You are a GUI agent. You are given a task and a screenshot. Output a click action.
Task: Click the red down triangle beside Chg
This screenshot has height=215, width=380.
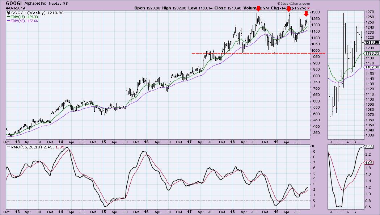pyautogui.click(x=308, y=8)
